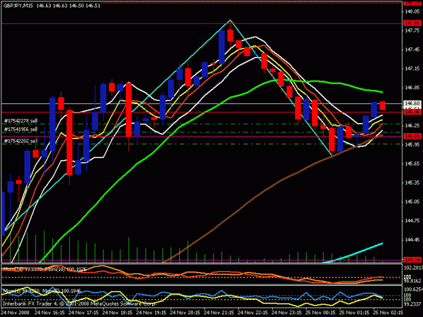
Task: Click the Mom(5) Mom(10) indicator label
Action: tap(45, 269)
